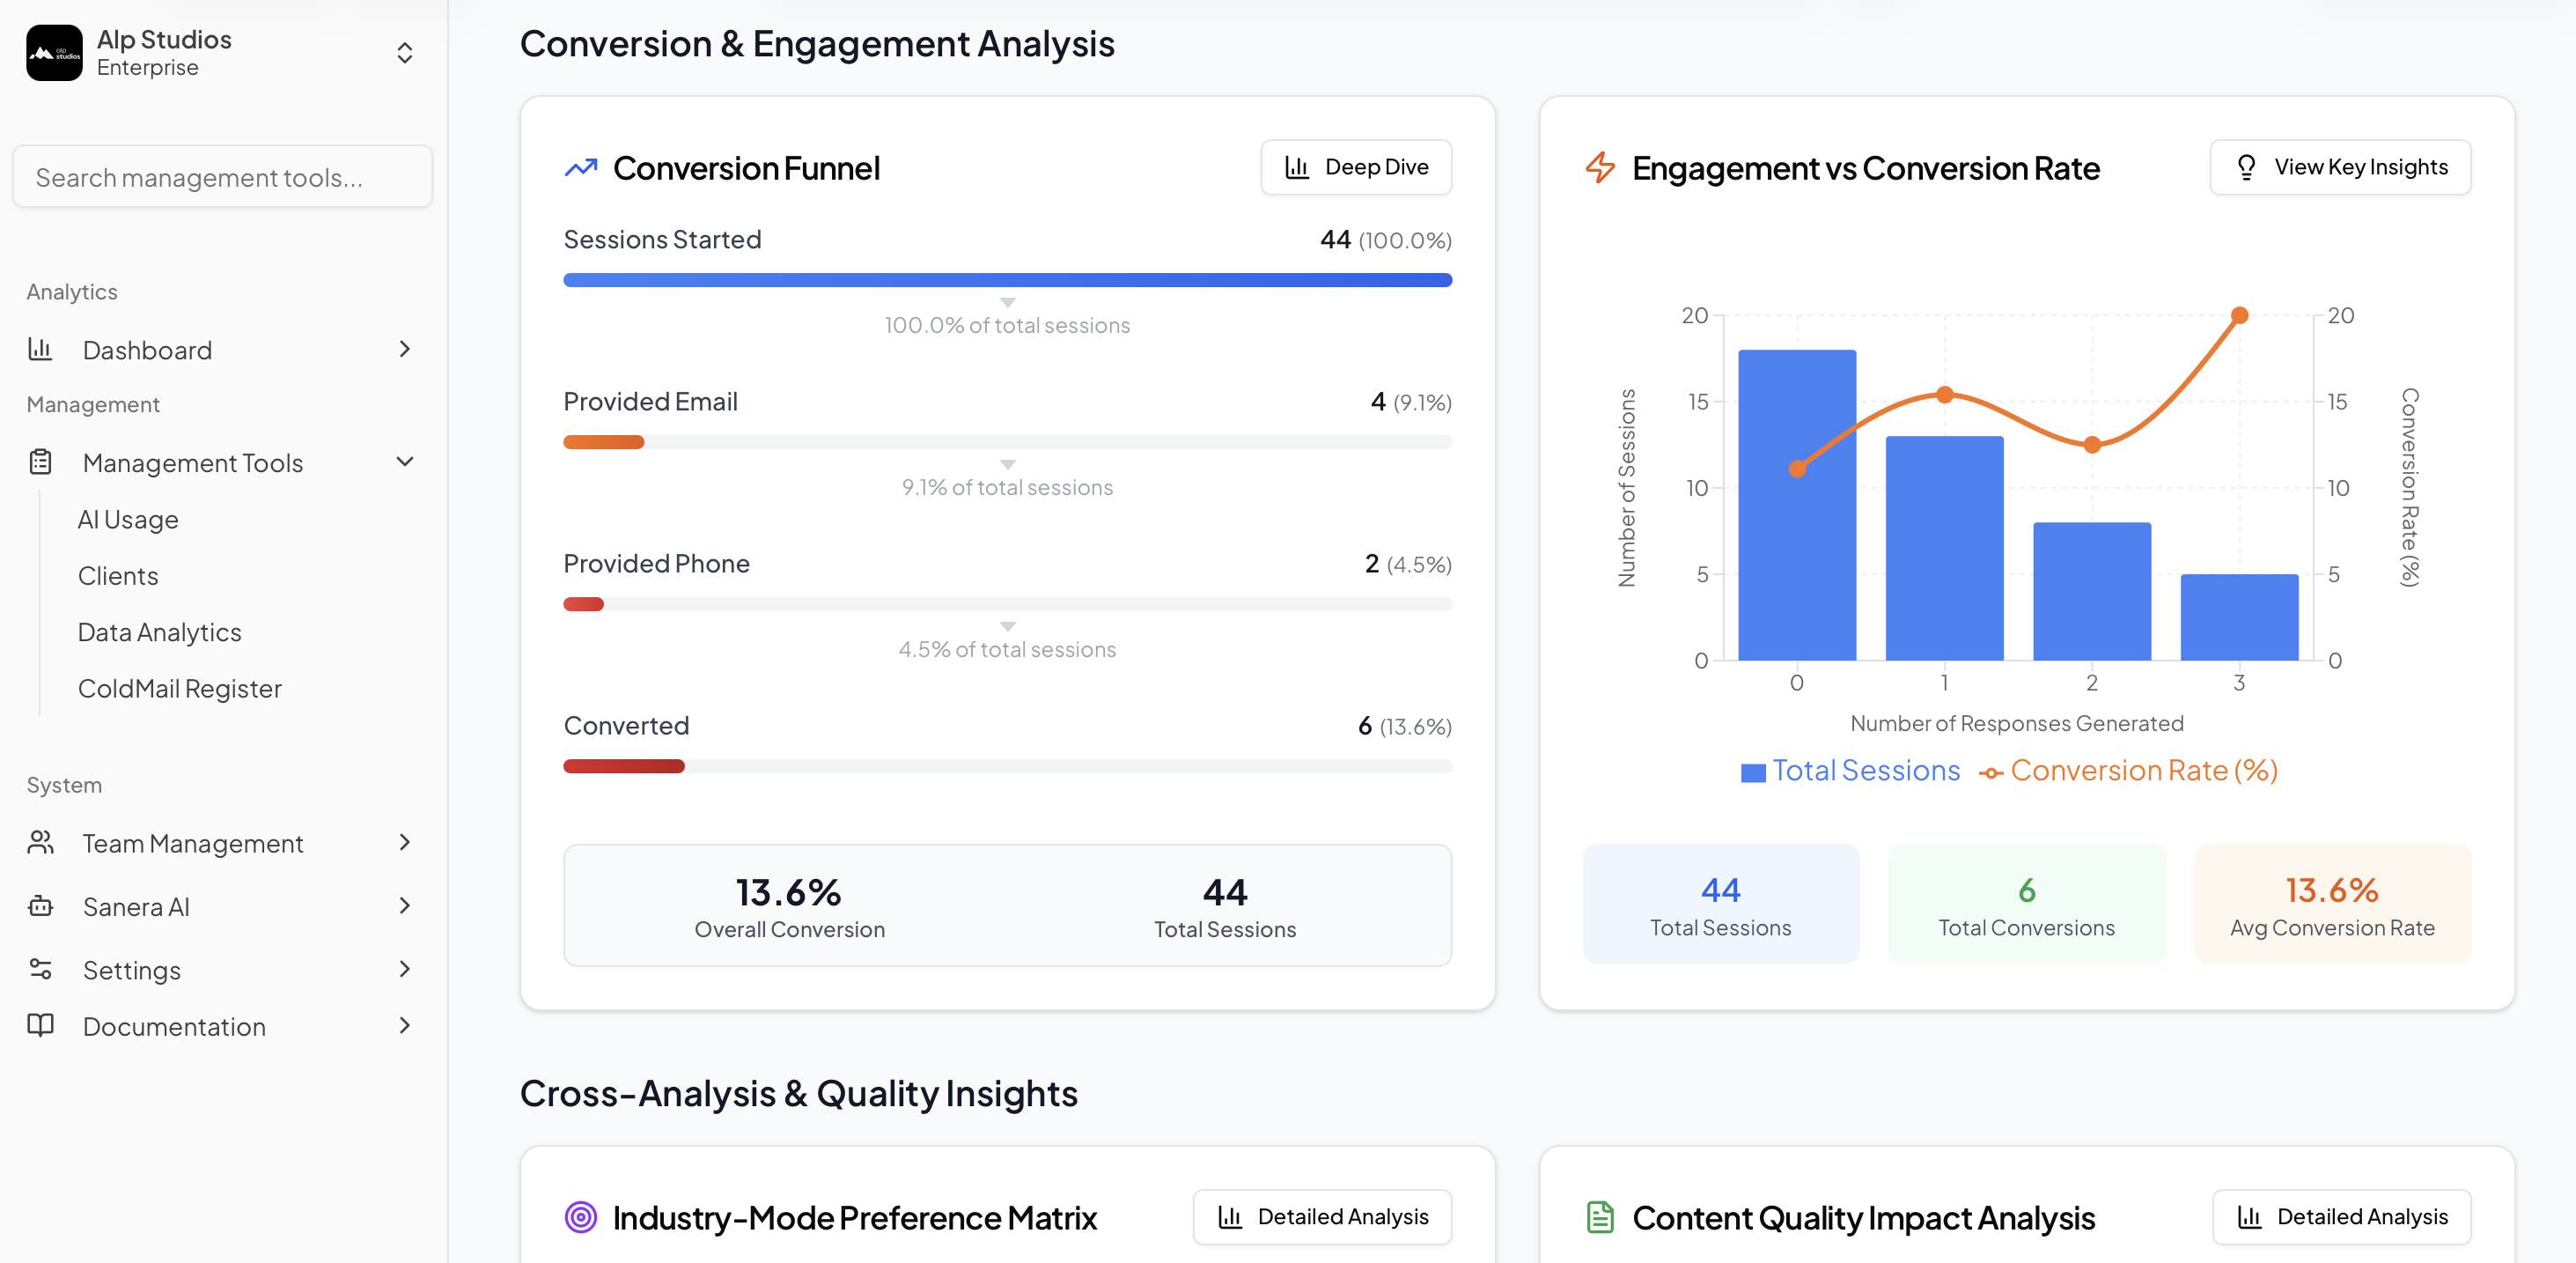Screen dimensions: 2576x1263
Task: Click the Documentation book icon
Action: 40,1026
